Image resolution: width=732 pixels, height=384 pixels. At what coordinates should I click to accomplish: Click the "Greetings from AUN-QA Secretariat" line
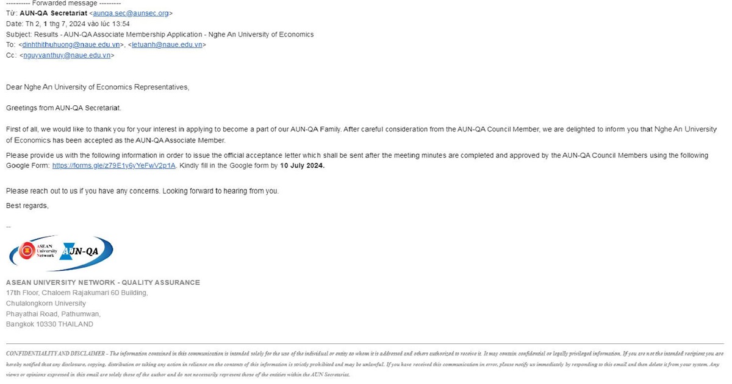click(63, 108)
